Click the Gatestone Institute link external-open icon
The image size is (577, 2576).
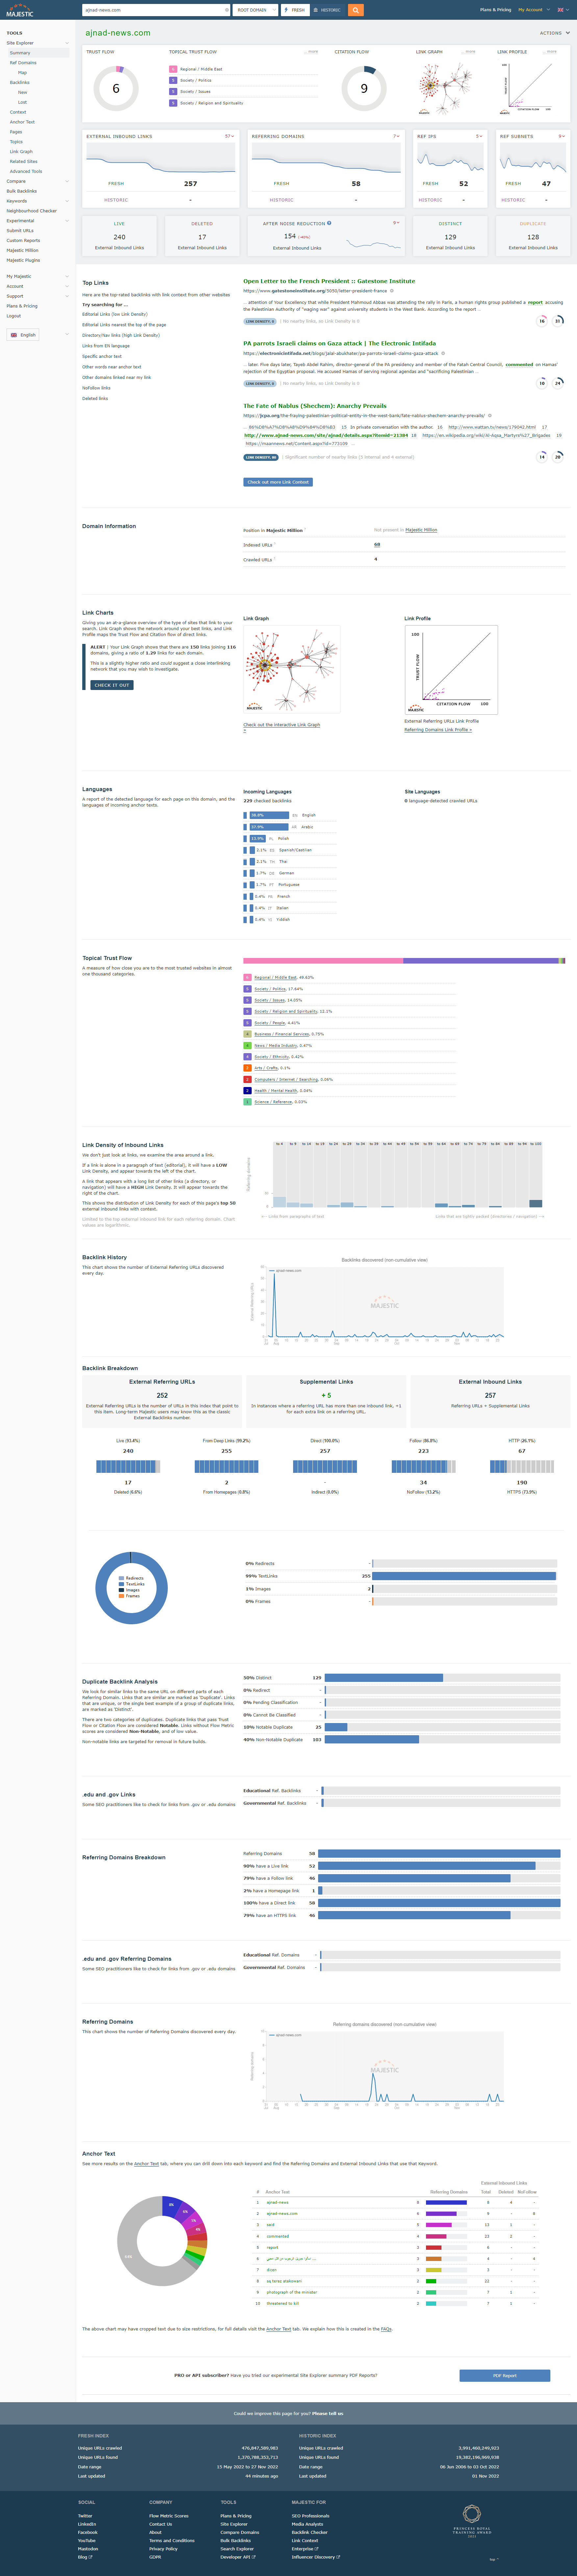(x=392, y=291)
